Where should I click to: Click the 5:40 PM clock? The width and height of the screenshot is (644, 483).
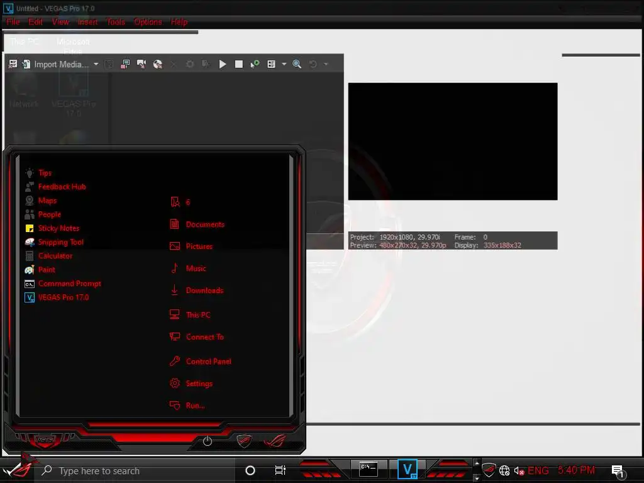pyautogui.click(x=576, y=470)
